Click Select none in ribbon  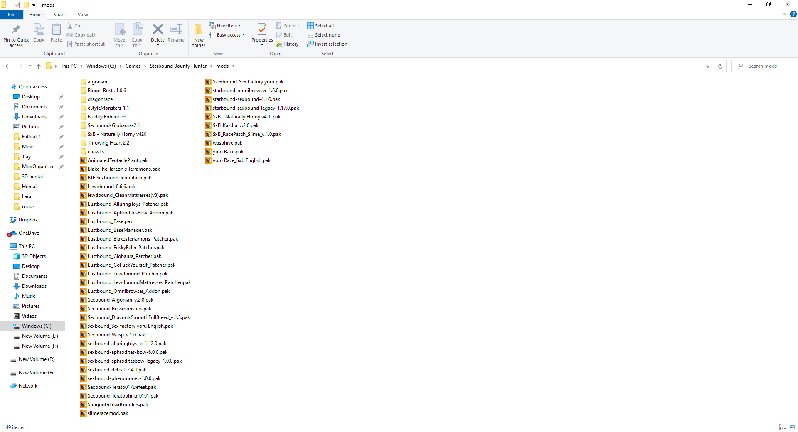(324, 35)
